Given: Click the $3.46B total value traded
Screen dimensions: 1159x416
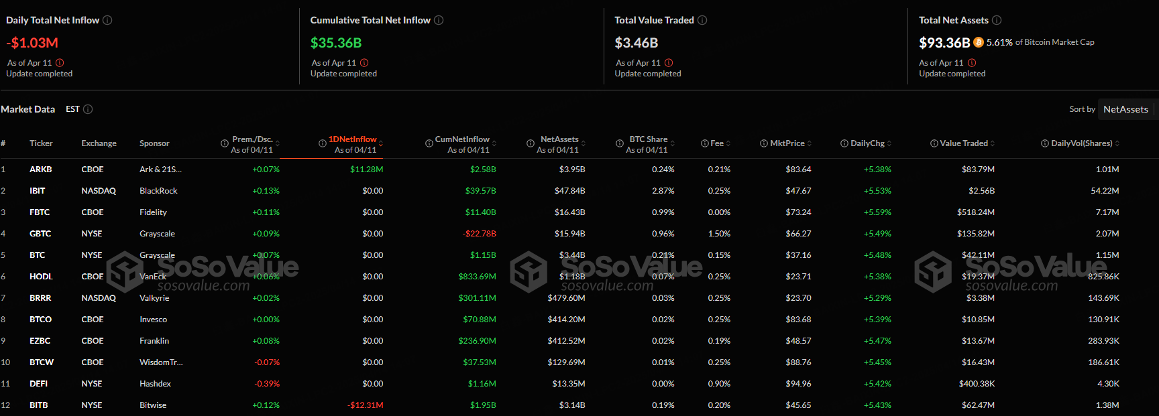Looking at the screenshot, I should [x=637, y=43].
